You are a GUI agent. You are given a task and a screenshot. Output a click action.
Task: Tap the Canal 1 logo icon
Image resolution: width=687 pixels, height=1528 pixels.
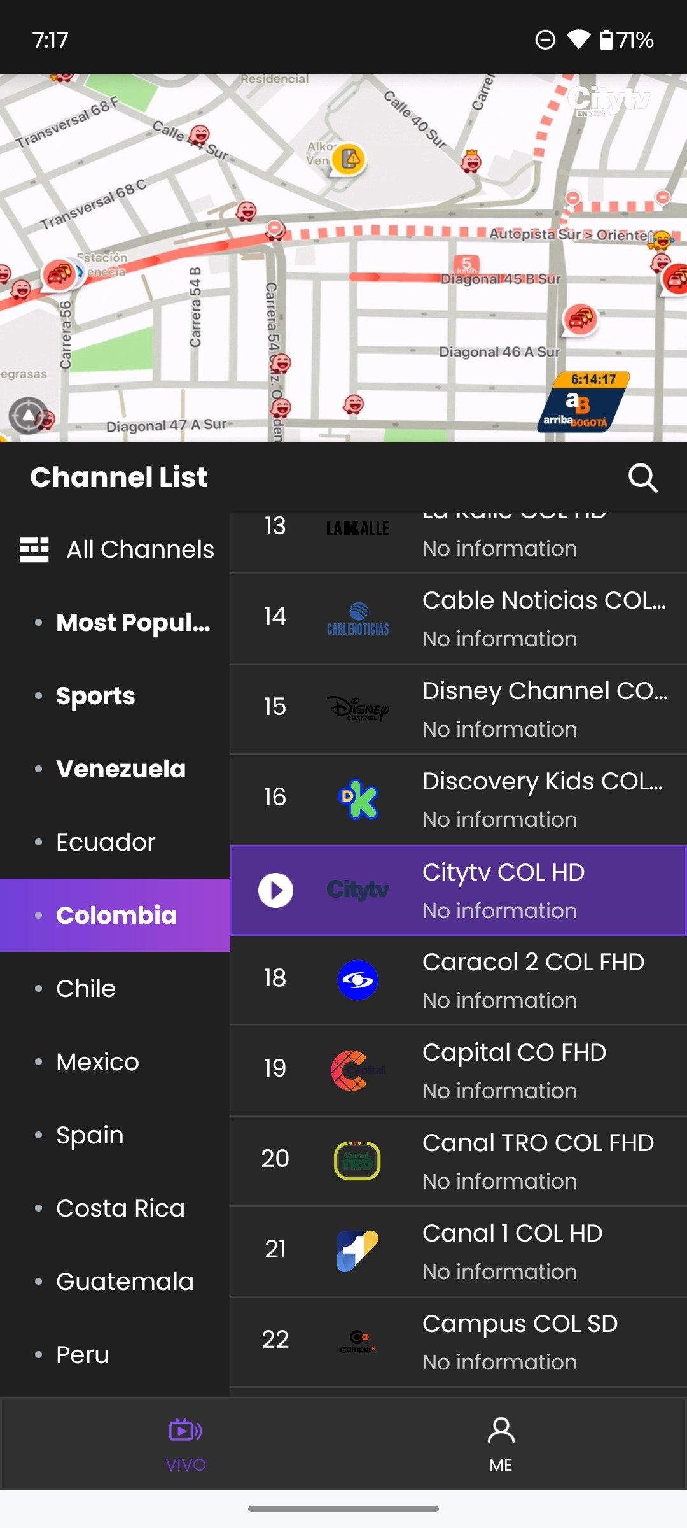click(x=357, y=1250)
